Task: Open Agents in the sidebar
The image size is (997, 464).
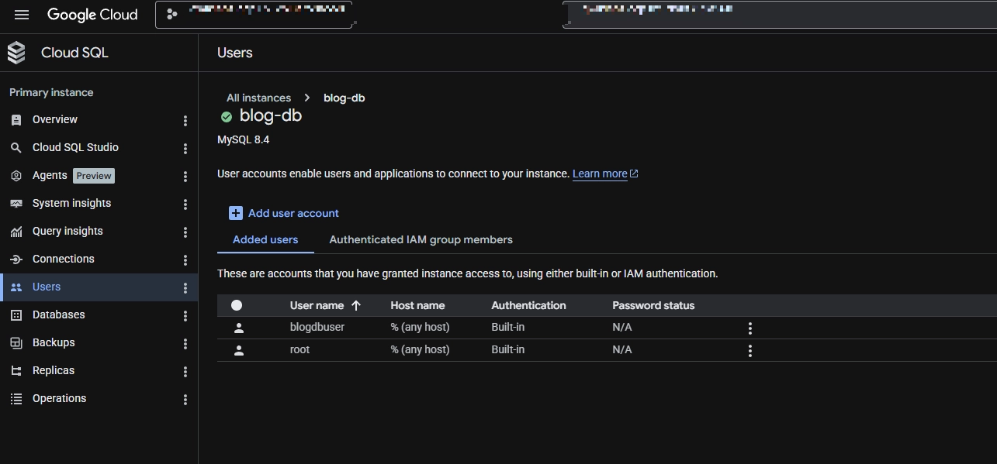Action: (50, 175)
